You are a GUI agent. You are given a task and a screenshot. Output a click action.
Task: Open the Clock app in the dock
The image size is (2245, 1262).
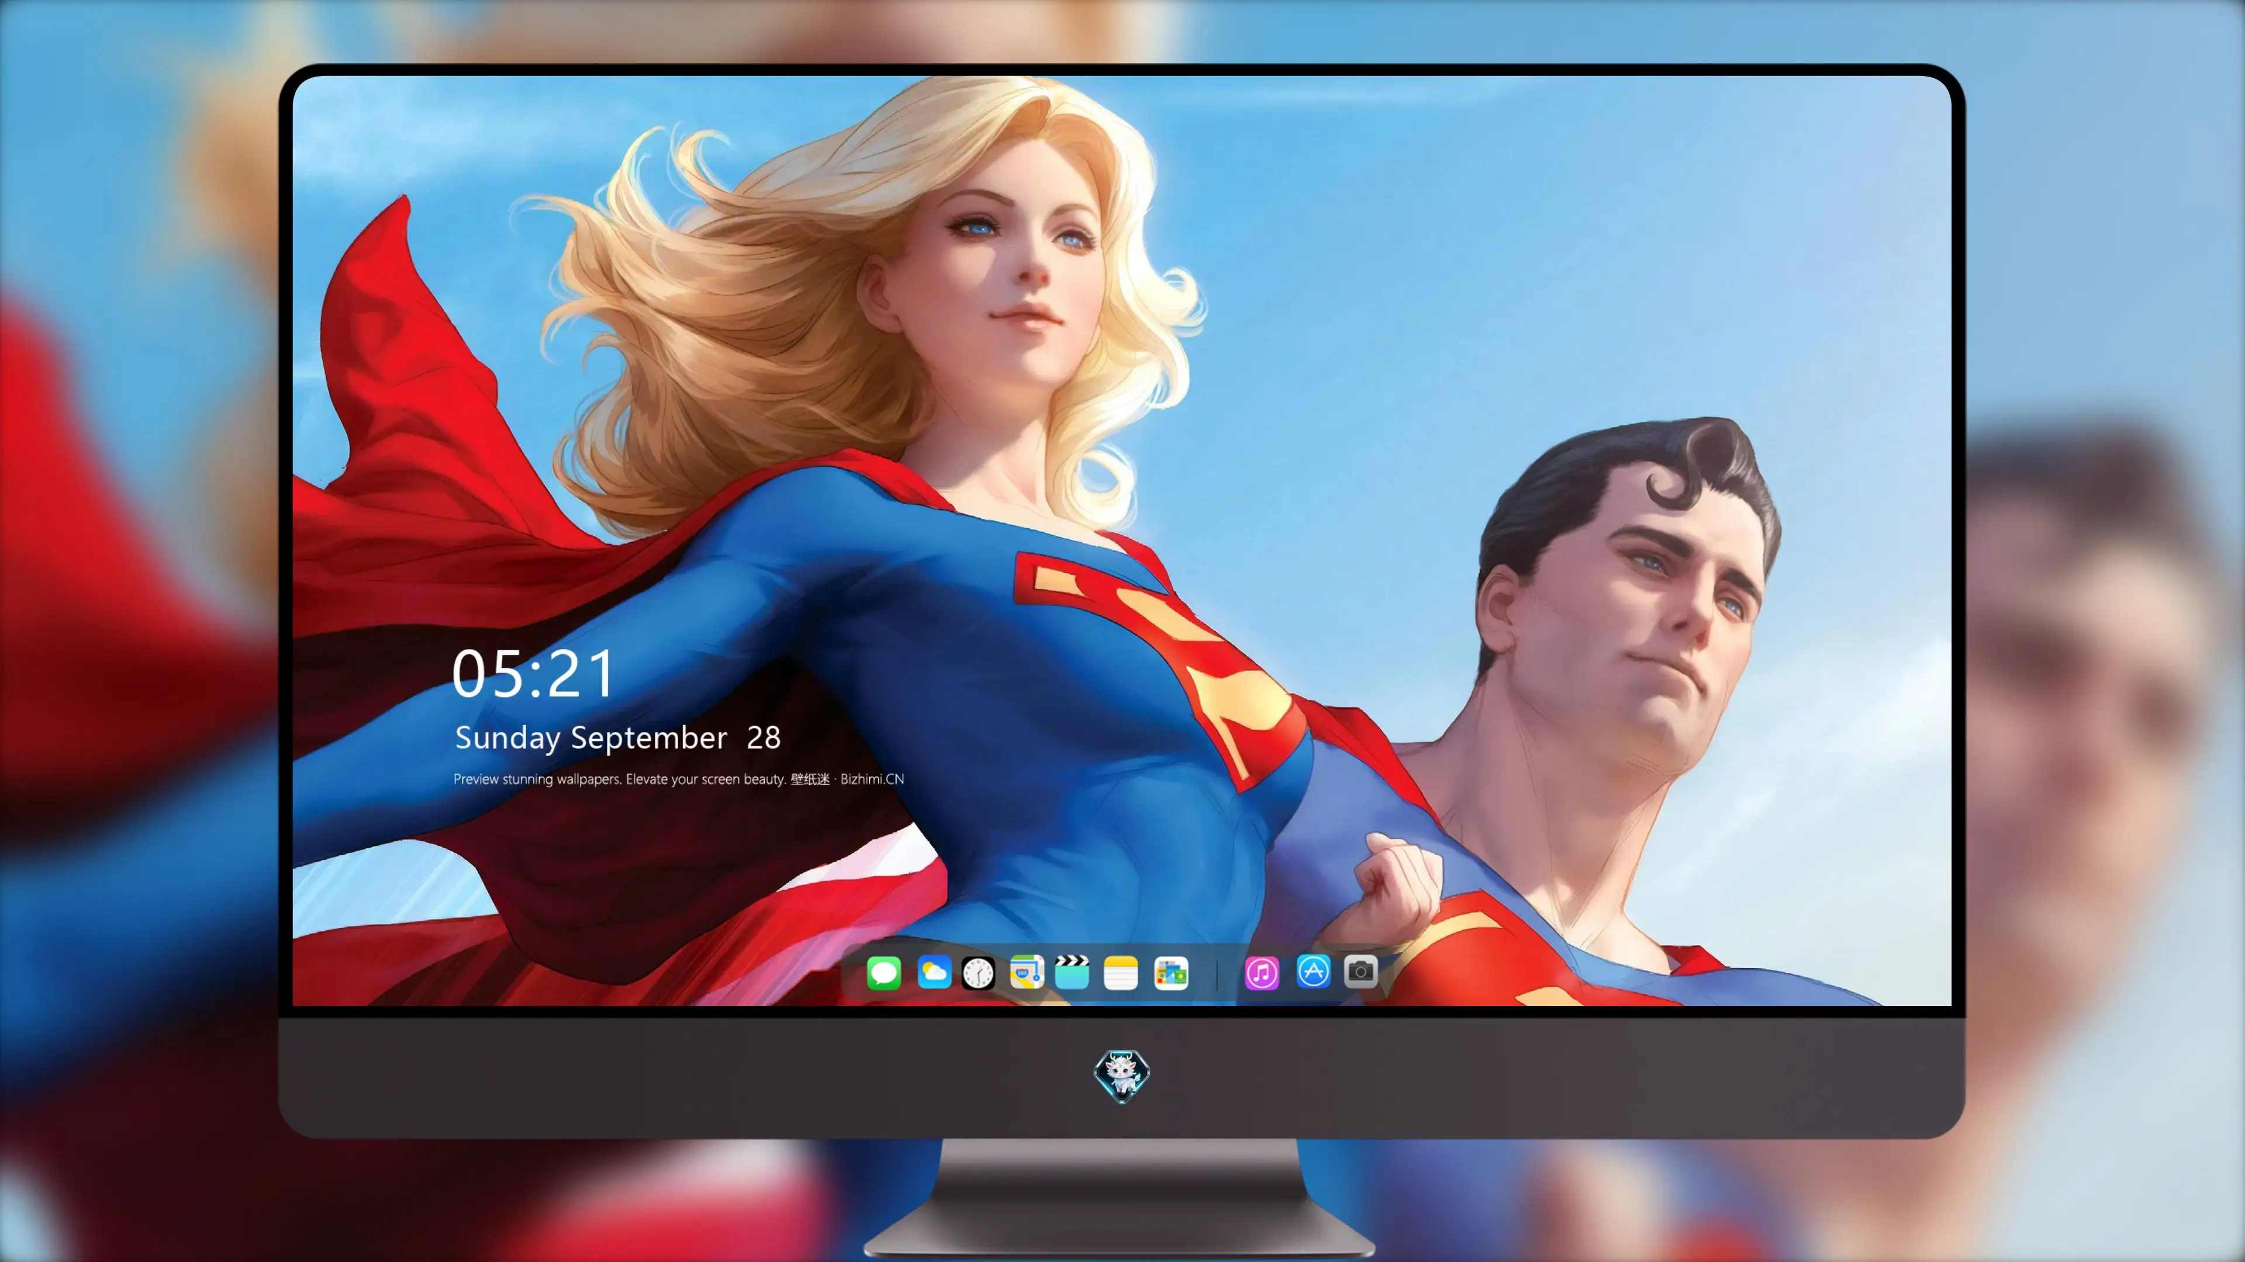click(x=978, y=973)
